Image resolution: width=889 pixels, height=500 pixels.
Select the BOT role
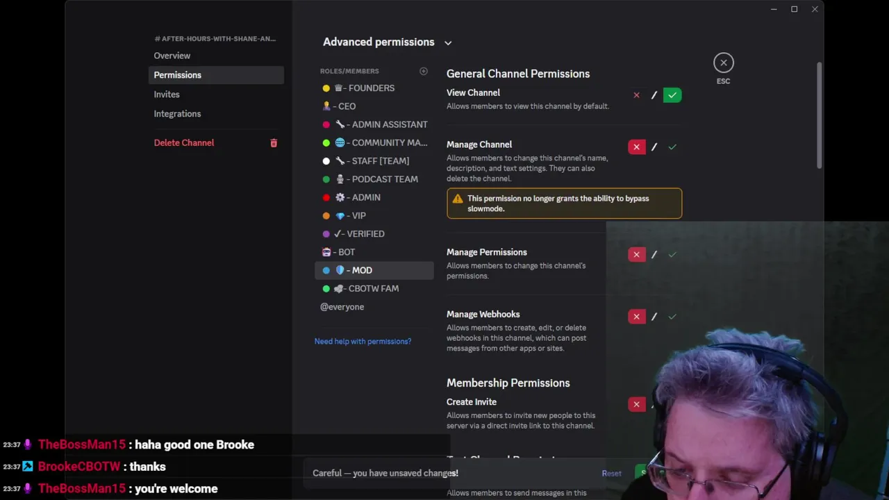coord(374,252)
